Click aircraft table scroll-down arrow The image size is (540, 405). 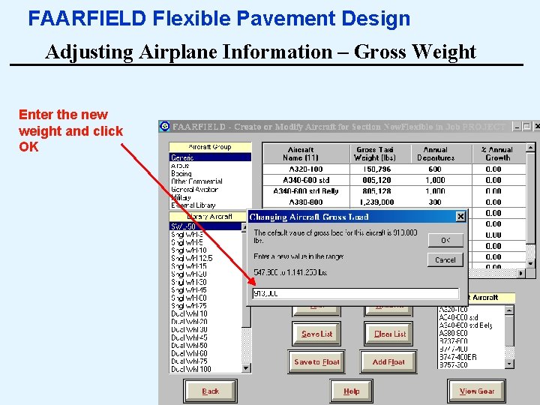(531, 264)
